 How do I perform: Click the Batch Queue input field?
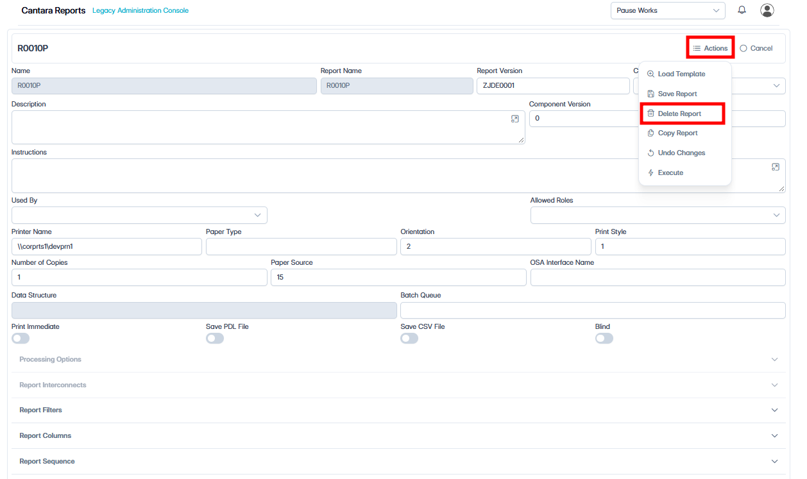click(x=593, y=310)
